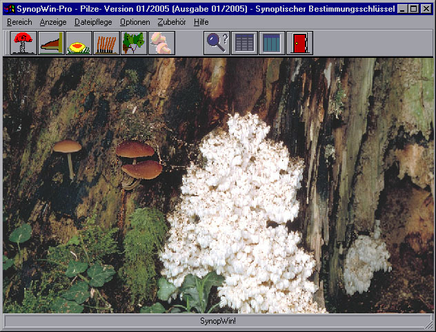Open the Optionen menu
436x332 pixels.
[x=135, y=22]
